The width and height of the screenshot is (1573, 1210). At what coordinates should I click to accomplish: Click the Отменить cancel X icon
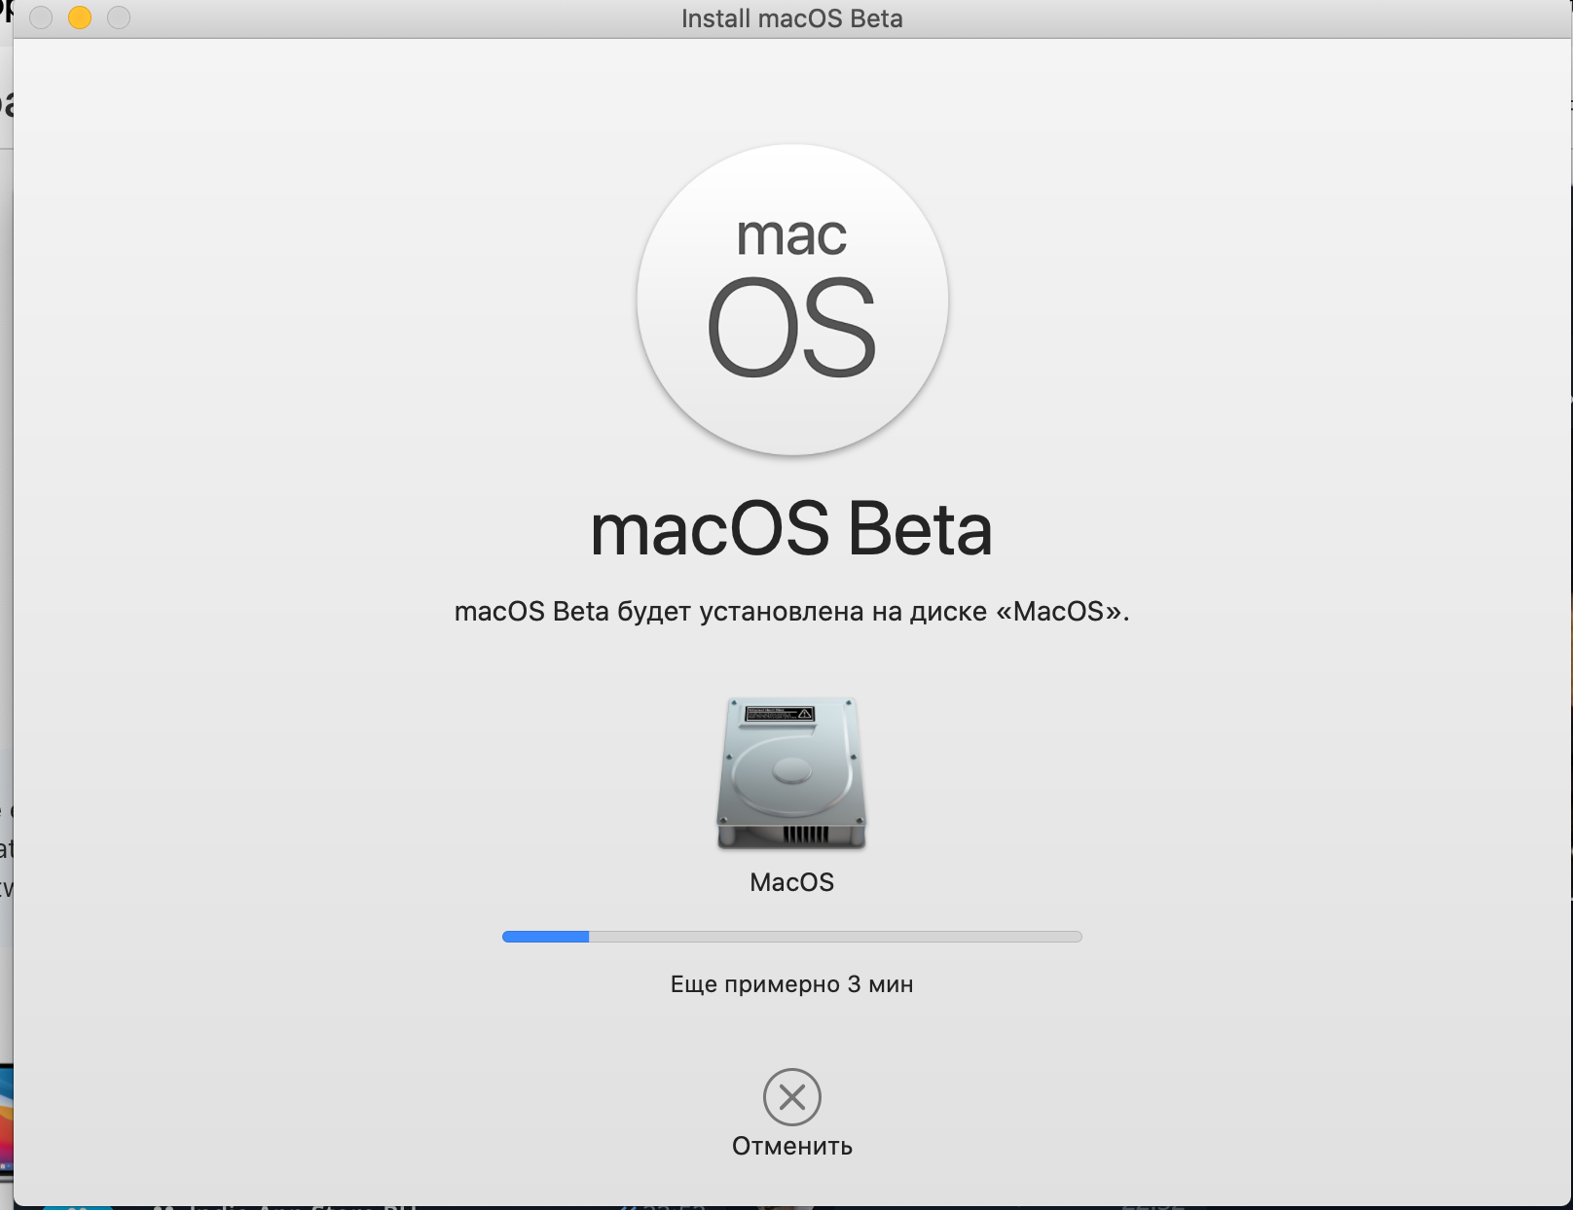coord(791,1097)
